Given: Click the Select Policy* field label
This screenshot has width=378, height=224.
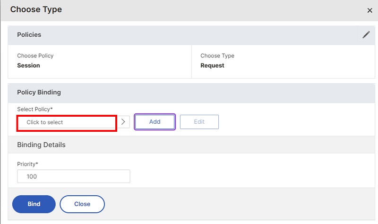Looking at the screenshot, I should coord(34,109).
